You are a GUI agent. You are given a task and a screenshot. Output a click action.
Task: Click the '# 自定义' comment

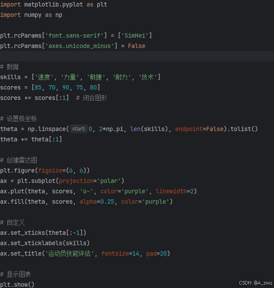coord(12,223)
